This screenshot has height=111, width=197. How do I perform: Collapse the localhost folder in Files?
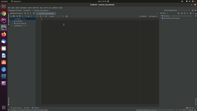(160, 16)
